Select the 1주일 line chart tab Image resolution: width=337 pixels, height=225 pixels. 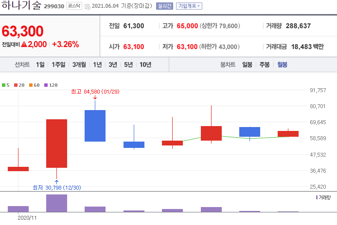[x=58, y=64]
